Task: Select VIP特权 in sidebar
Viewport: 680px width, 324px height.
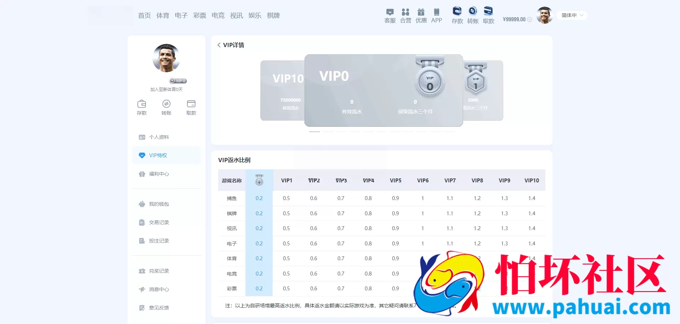Action: click(166, 155)
